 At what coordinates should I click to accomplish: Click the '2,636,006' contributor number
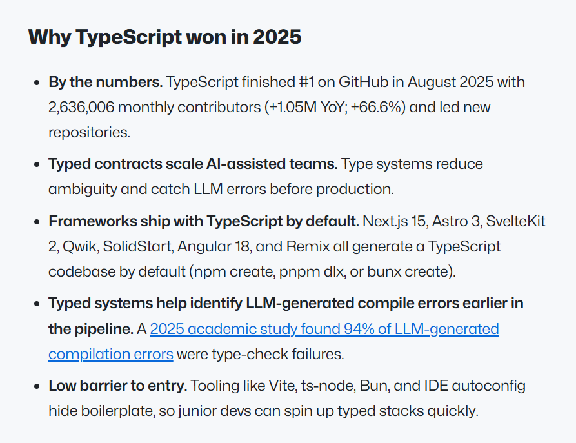click(x=81, y=107)
